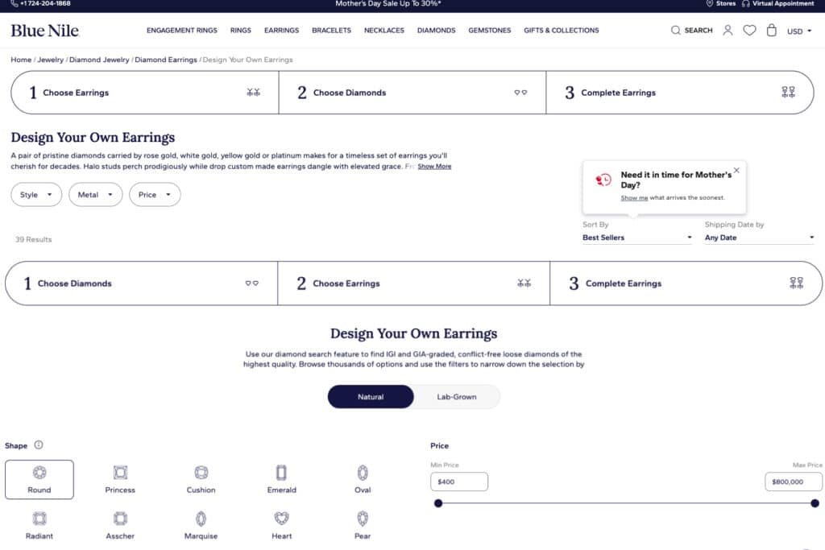Choose the Heart diamond shape

(x=281, y=525)
